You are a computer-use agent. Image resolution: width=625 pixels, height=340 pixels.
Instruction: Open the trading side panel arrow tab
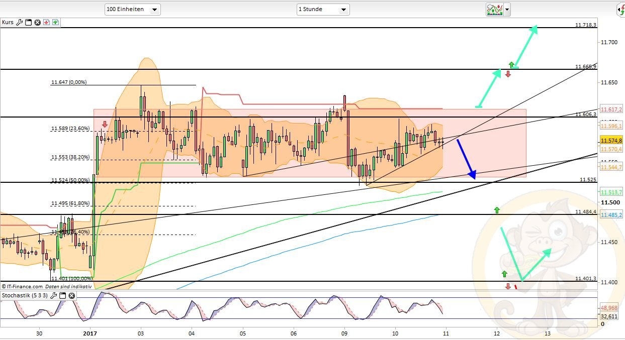(x=621, y=10)
